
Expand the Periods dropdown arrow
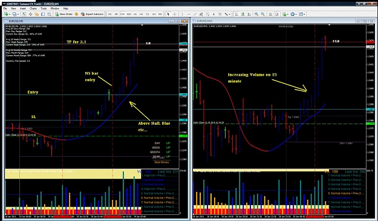[296, 15]
